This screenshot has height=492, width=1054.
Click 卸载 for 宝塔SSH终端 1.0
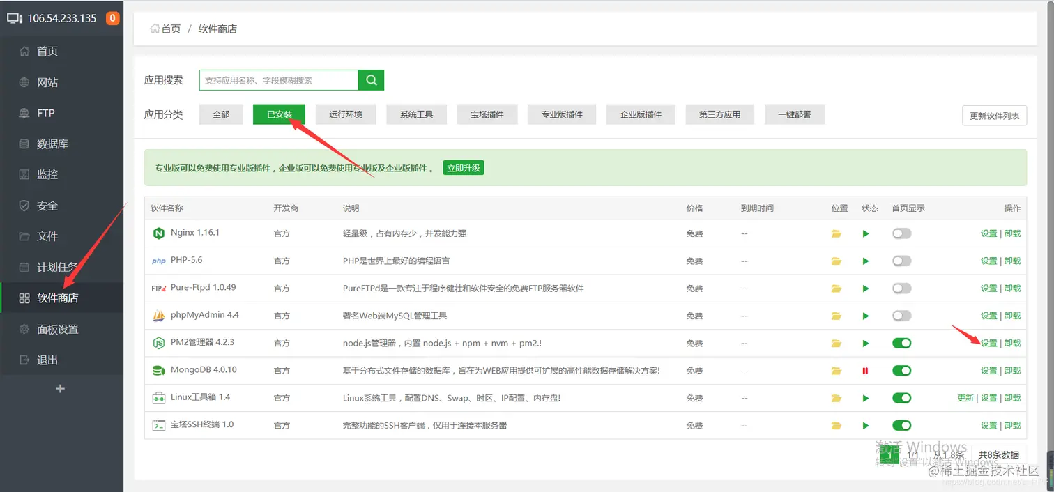click(1012, 425)
